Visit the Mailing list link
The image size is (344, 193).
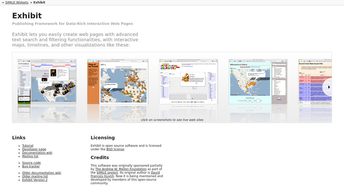30,156
